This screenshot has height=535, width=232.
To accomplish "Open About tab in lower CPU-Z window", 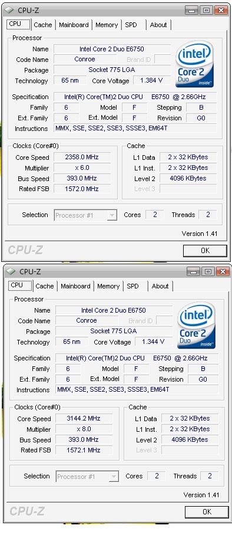I will pyautogui.click(x=160, y=286).
